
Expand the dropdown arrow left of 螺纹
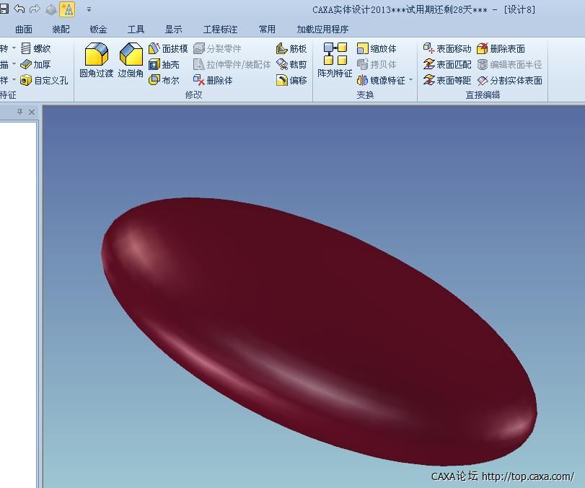[x=14, y=48]
